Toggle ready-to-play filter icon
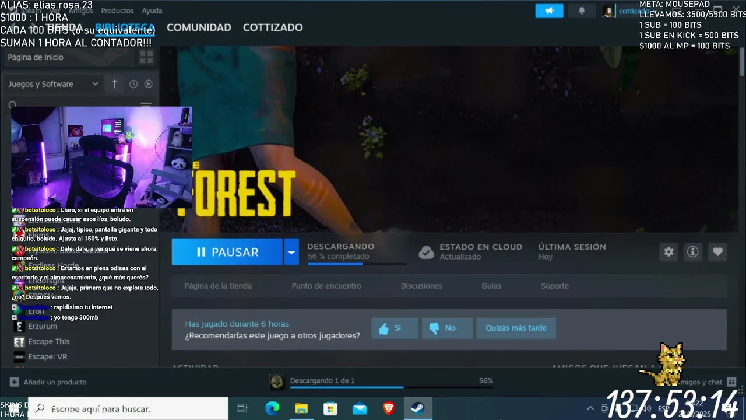746x420 pixels. tap(149, 84)
